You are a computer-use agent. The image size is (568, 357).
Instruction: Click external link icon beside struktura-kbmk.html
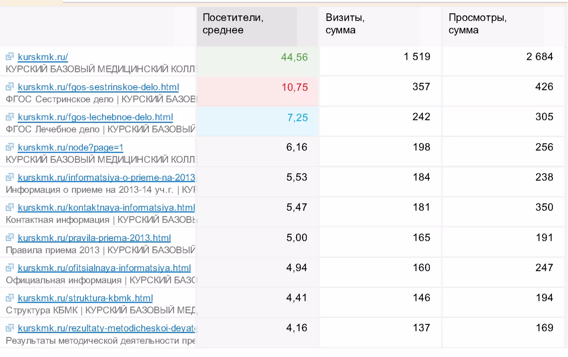coord(9,298)
